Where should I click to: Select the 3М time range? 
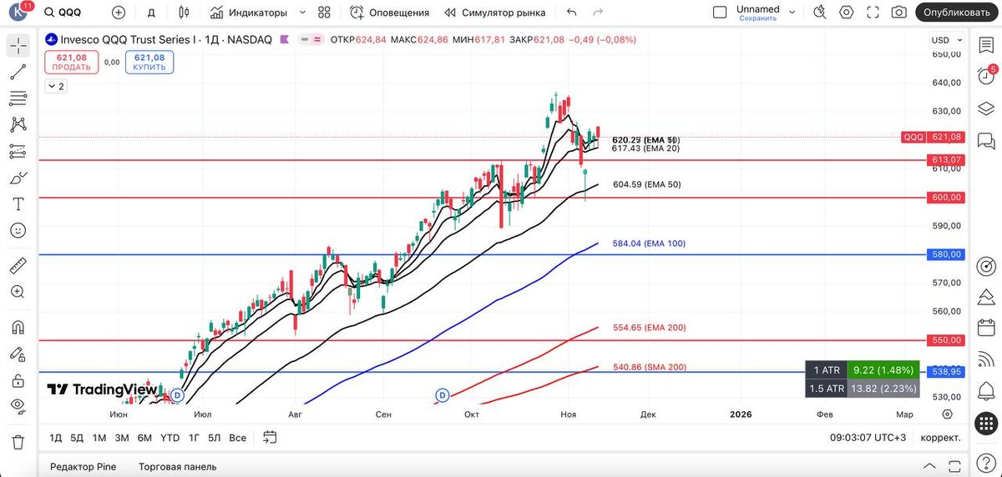point(122,438)
